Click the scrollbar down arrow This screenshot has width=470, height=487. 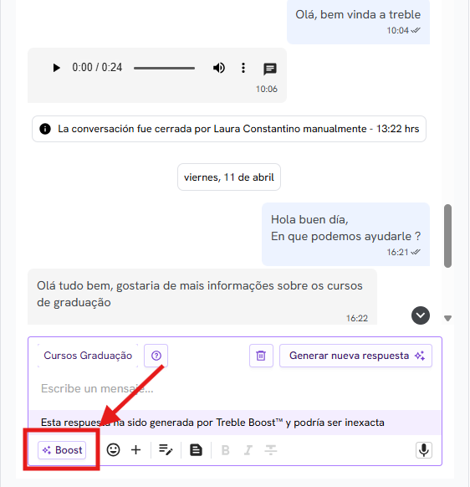coord(447,318)
